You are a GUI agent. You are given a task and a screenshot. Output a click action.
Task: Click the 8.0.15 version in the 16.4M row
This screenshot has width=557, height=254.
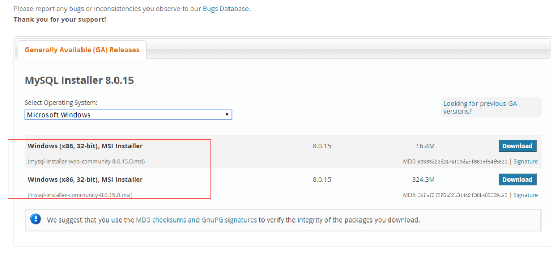322,146
